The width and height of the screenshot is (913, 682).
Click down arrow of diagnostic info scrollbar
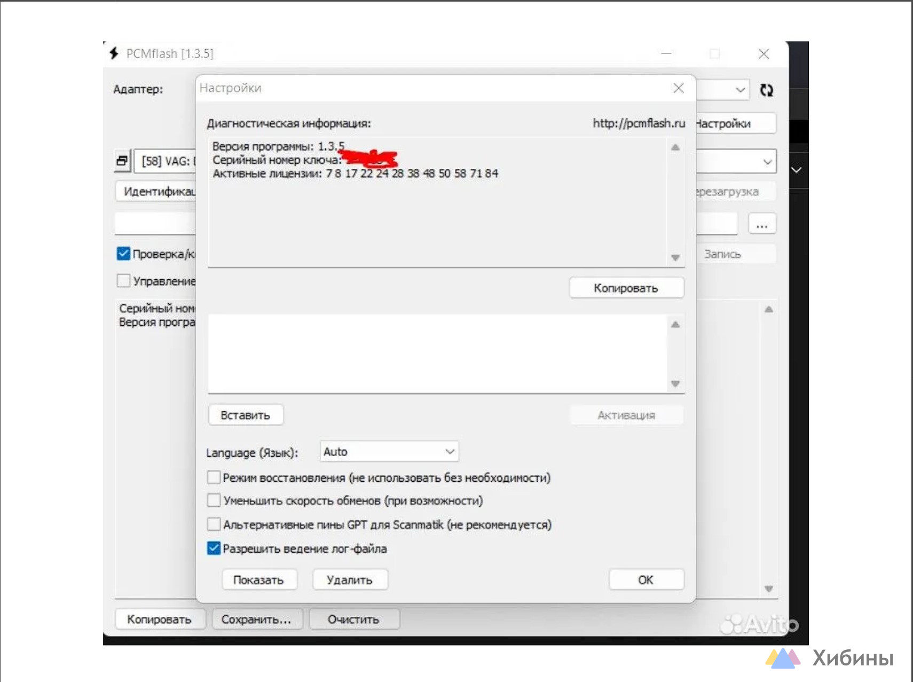675,257
